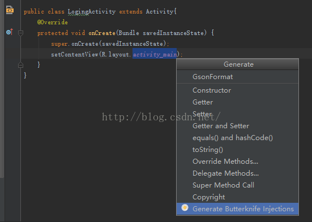Viewport: 312px width, 222px height.
Task: Click the Generate popup title header
Action: coord(238,64)
